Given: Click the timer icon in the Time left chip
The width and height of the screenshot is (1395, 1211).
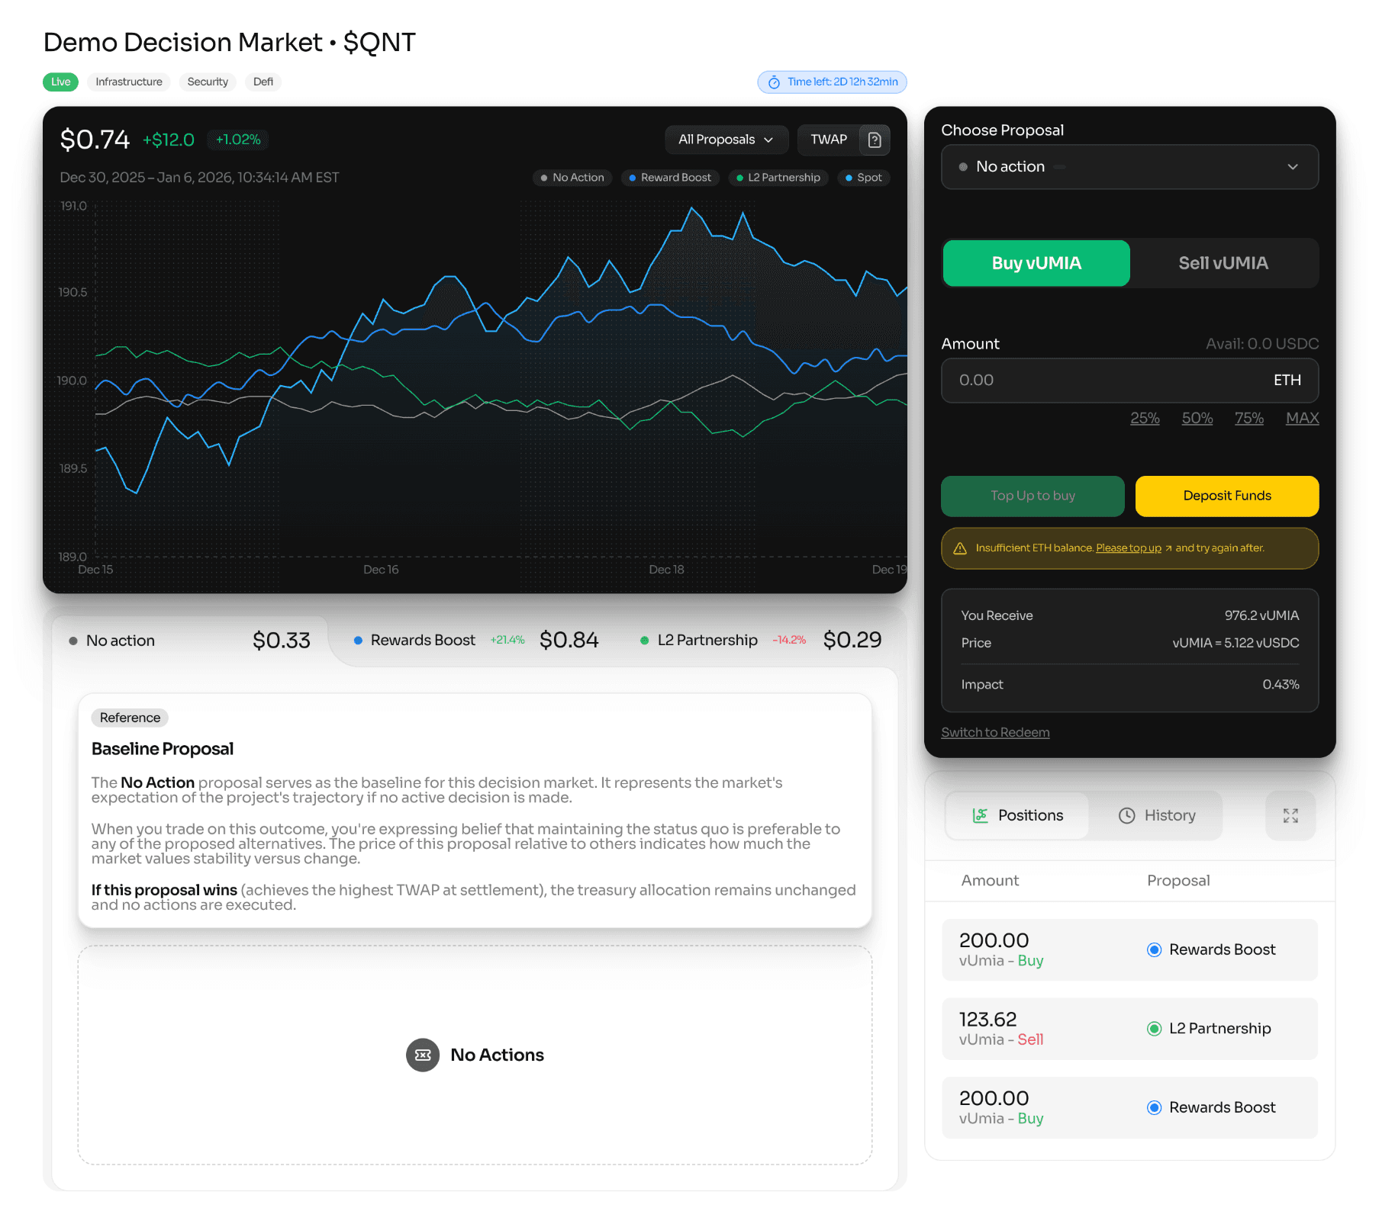Looking at the screenshot, I should pos(774,82).
